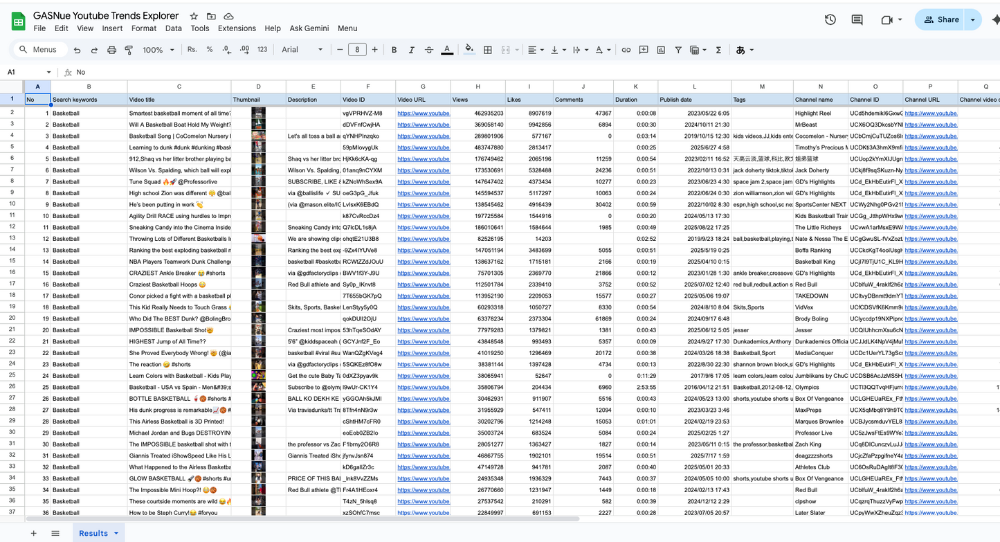Move document using the folder icon
The height and width of the screenshot is (542, 1000).
(211, 16)
